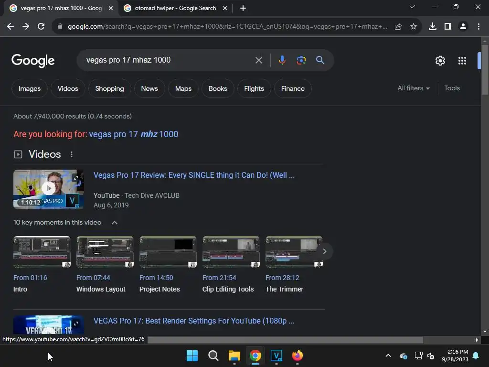Close the vegas pro 17 tab
Viewport: 489px width, 367px height.
111,8
